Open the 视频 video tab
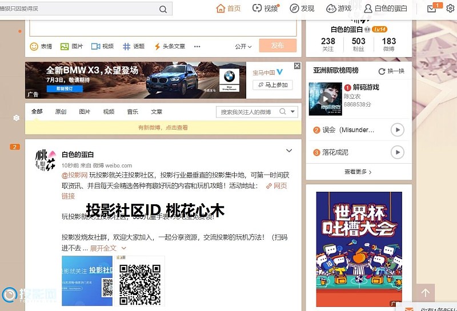Viewport: 457px width, 311px height. point(265,9)
